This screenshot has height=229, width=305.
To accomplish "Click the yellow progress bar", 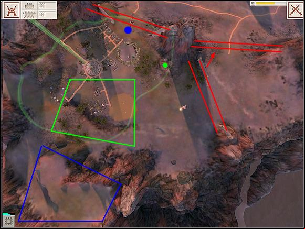I will point(271,3).
